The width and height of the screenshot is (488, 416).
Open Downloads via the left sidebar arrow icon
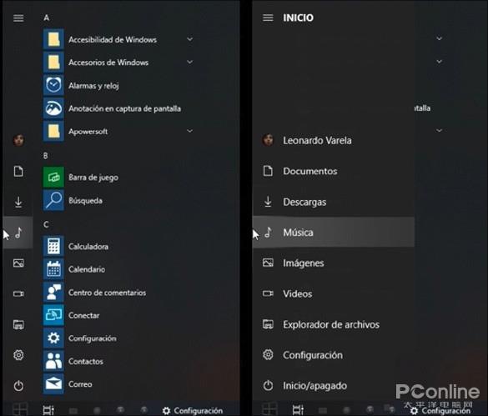(x=18, y=202)
